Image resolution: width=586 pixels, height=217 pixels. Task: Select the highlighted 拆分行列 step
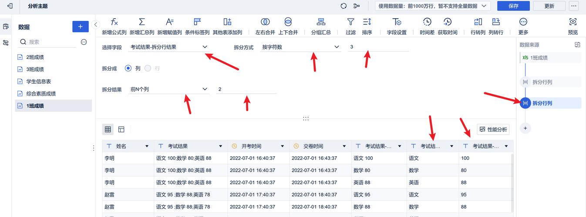pos(550,103)
